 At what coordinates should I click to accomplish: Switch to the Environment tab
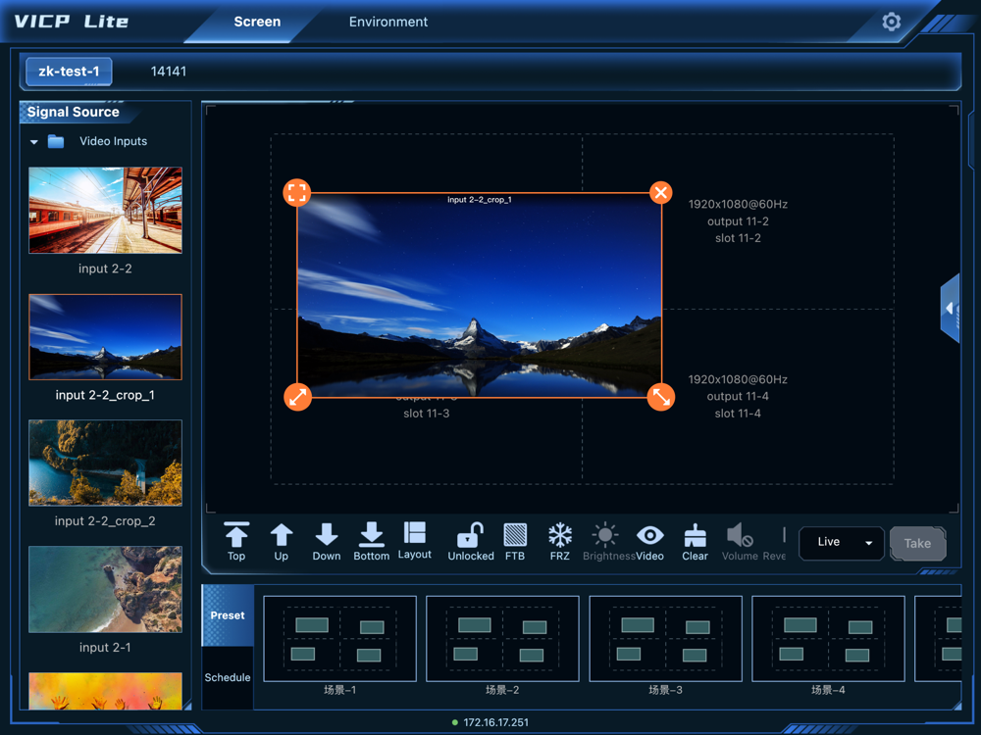point(388,22)
